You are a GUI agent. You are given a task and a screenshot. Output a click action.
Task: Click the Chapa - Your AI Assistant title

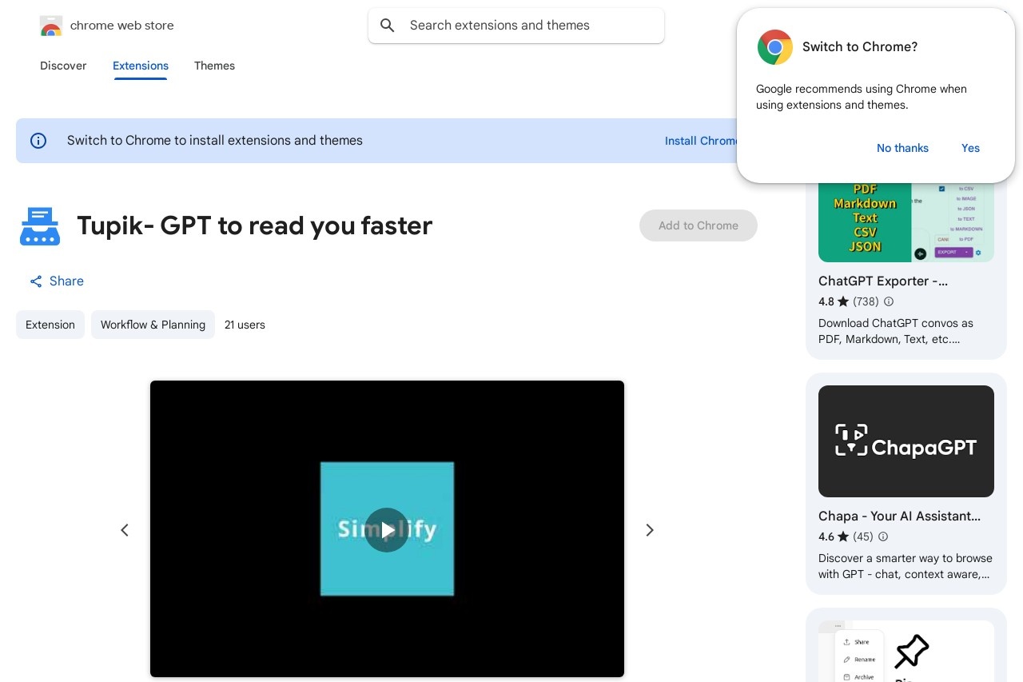coord(899,516)
